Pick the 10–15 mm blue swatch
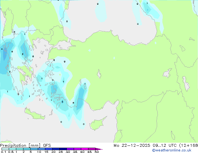This screenshot has height=153, width=198. tap(41, 149)
